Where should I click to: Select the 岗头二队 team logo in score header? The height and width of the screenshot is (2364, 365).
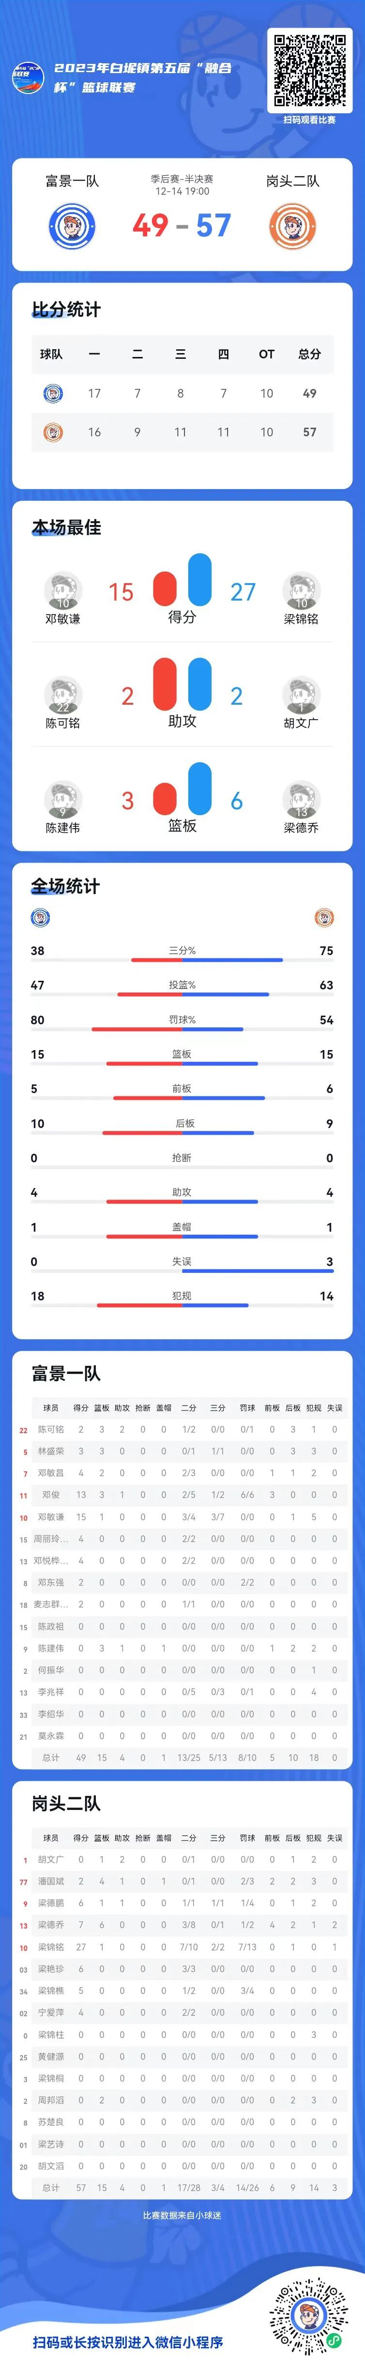click(292, 226)
